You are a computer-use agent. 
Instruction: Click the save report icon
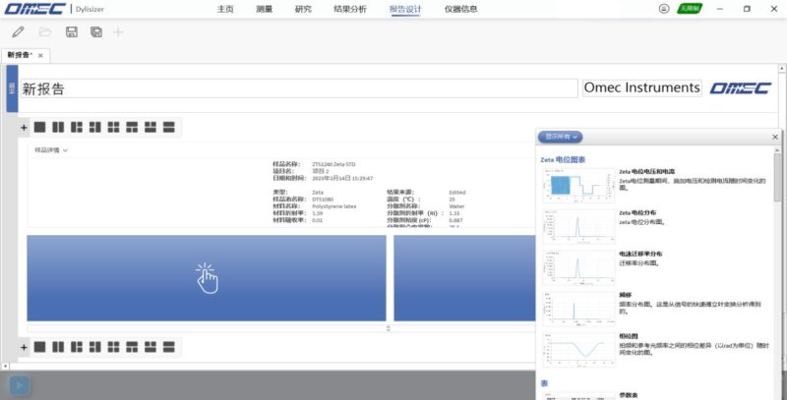(x=71, y=32)
